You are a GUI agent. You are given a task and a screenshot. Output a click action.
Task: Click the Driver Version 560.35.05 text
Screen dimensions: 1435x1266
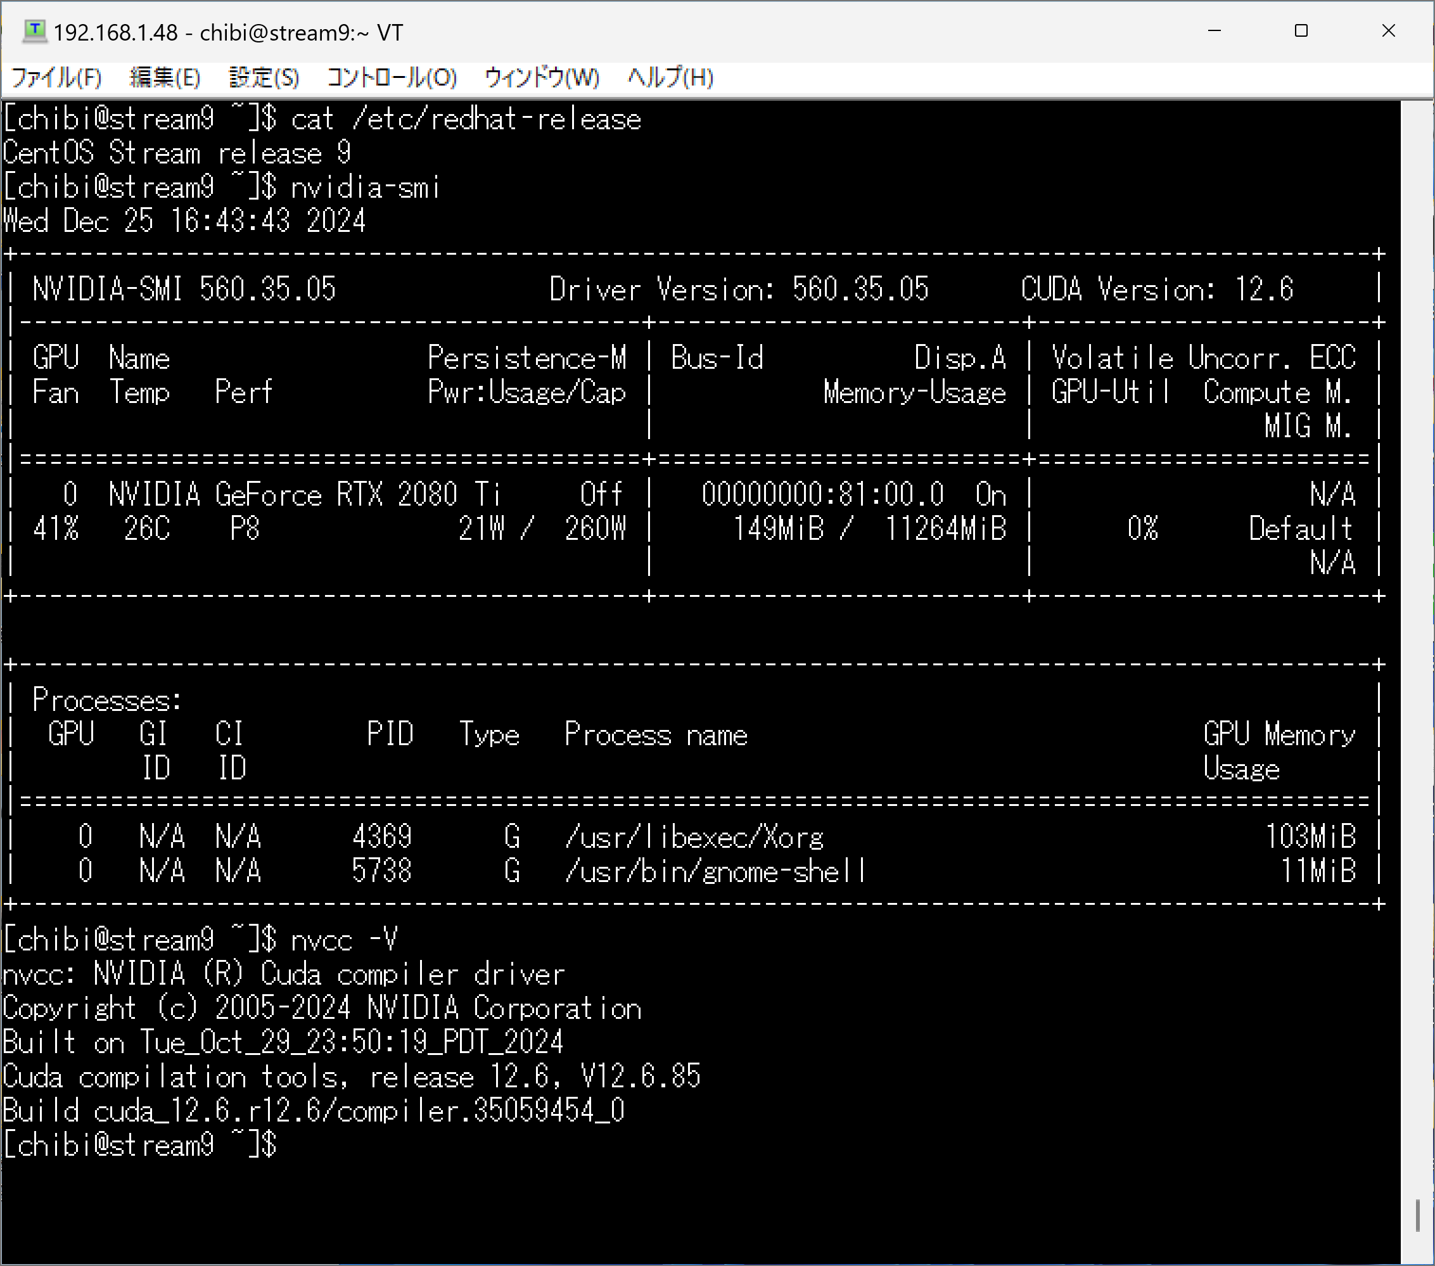coord(738,290)
